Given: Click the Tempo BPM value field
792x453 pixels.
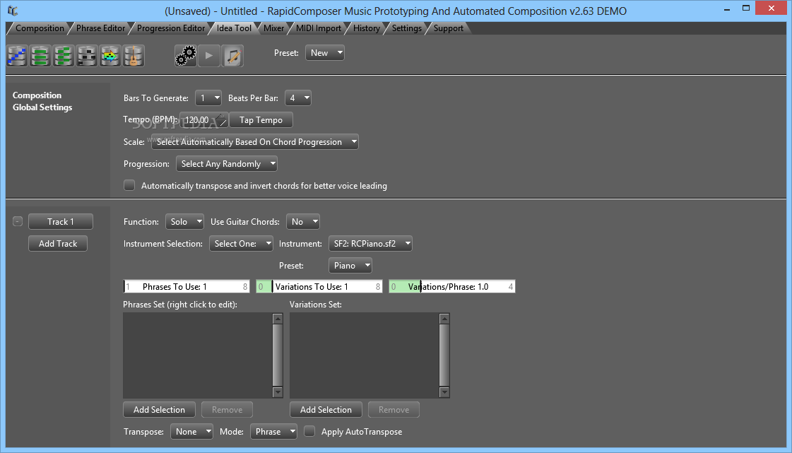Looking at the screenshot, I should [x=202, y=119].
